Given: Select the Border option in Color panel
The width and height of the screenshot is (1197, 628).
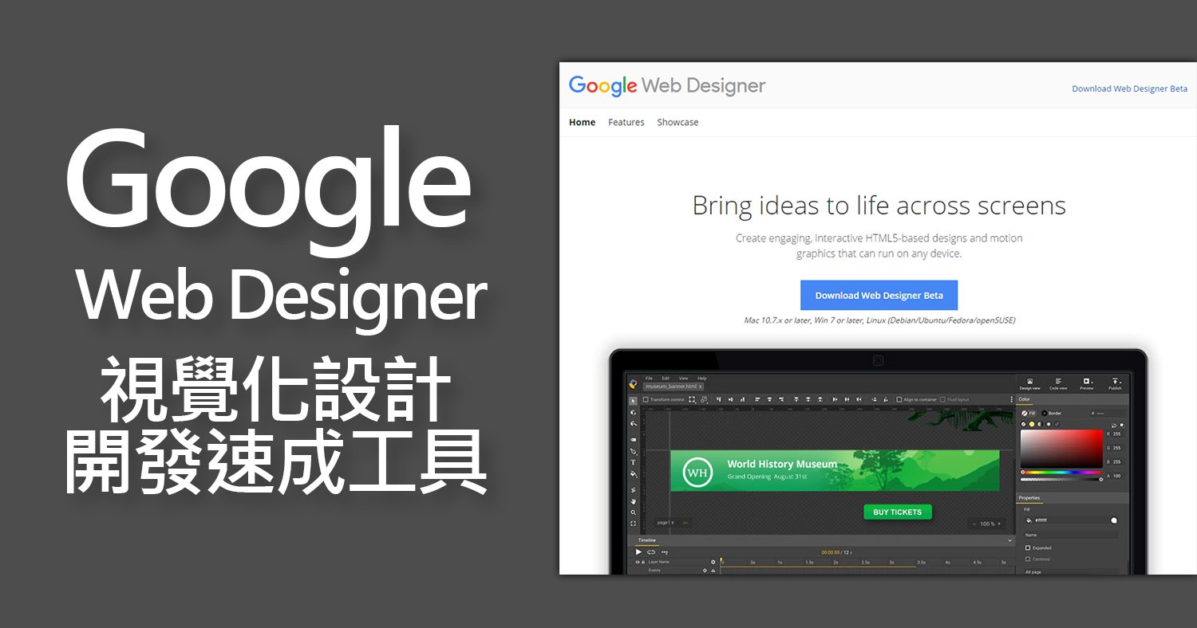Looking at the screenshot, I should coord(1052,413).
